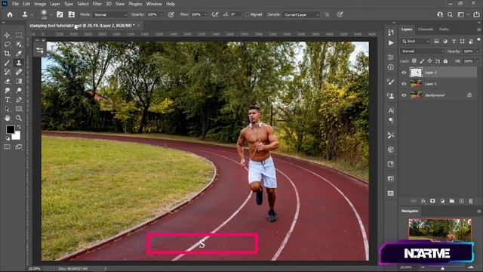Select the Hand tool

point(7,118)
